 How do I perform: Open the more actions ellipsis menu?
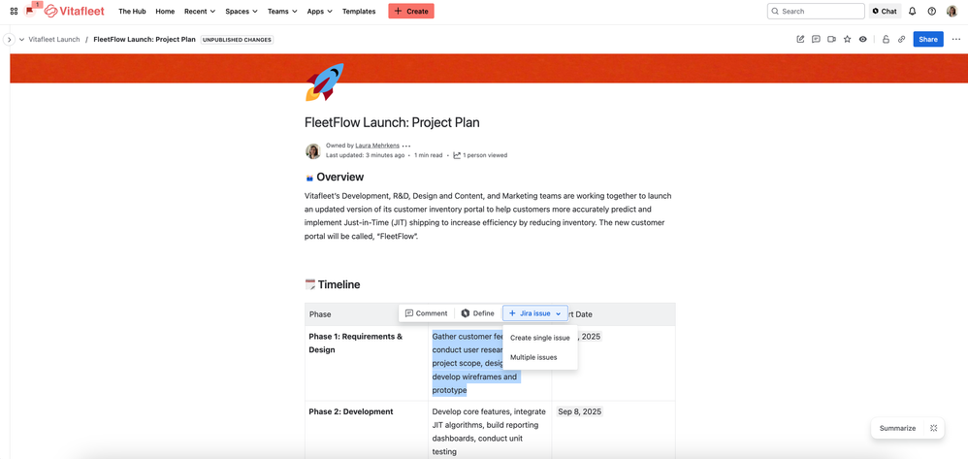click(956, 39)
